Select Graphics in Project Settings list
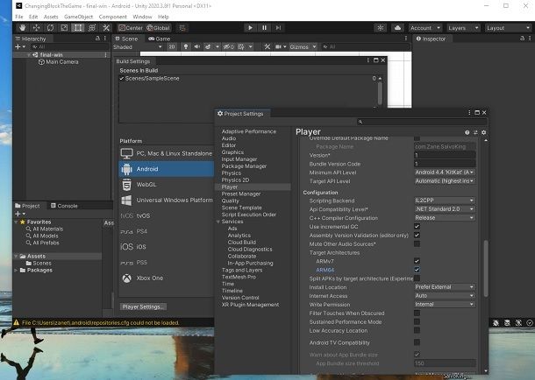 pyautogui.click(x=232, y=152)
